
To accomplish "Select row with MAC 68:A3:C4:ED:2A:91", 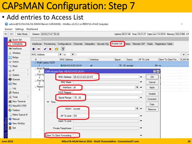I will pos(110,66).
